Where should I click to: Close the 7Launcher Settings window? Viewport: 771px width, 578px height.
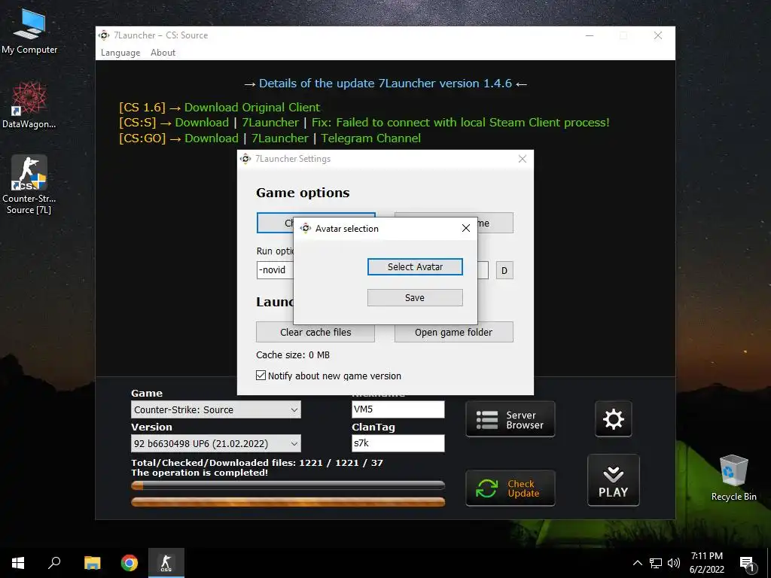tap(523, 159)
